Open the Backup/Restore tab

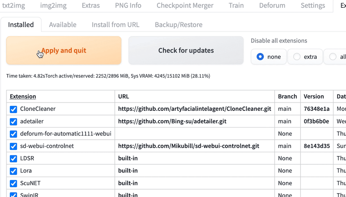pos(179,25)
